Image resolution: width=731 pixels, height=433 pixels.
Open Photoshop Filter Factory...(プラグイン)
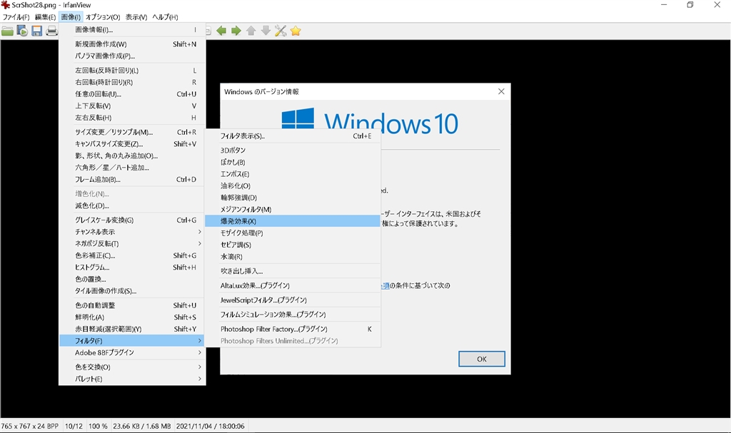293,329
